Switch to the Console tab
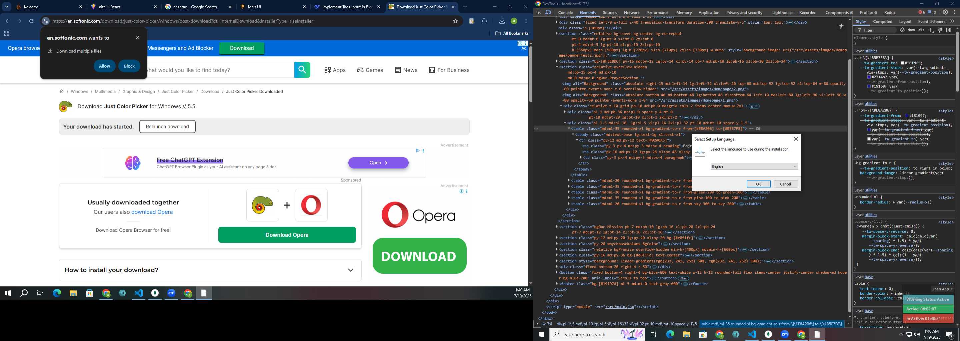The width and height of the screenshot is (960, 341). tap(565, 13)
